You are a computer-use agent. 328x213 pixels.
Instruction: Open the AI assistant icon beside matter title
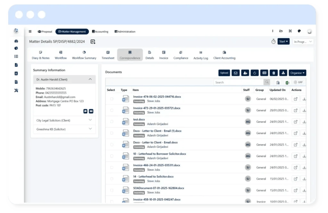[x=93, y=42]
